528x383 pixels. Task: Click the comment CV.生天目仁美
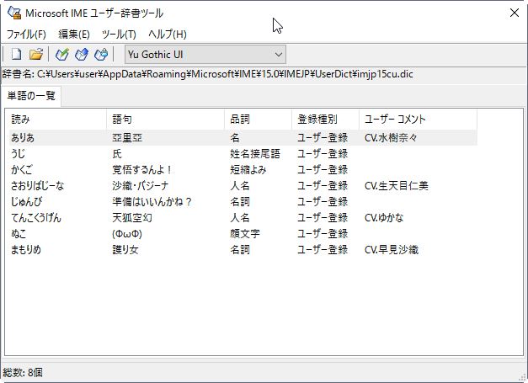pyautogui.click(x=397, y=186)
